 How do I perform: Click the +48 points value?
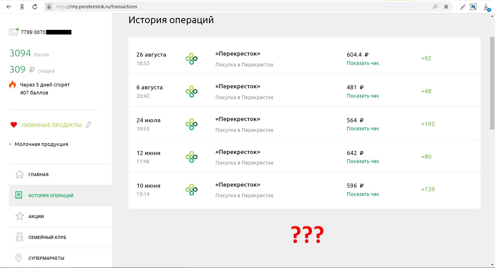pyautogui.click(x=426, y=91)
